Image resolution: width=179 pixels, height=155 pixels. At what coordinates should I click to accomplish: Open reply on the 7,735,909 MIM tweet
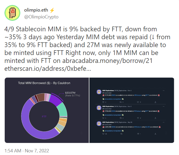tap(103, 118)
